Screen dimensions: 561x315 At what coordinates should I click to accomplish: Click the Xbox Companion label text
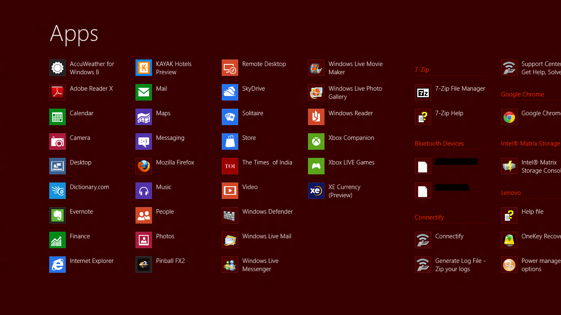(x=351, y=138)
